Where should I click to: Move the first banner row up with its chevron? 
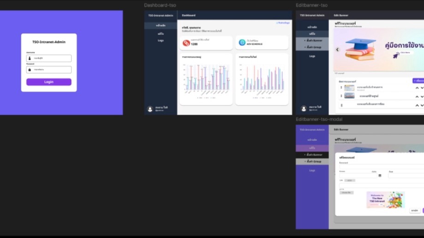(x=417, y=87)
